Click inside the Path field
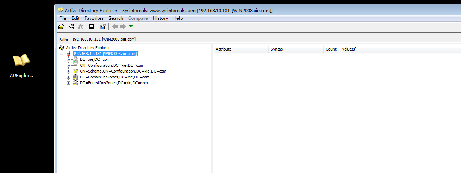Image resolution: width=461 pixels, height=173 pixels. click(x=265, y=39)
